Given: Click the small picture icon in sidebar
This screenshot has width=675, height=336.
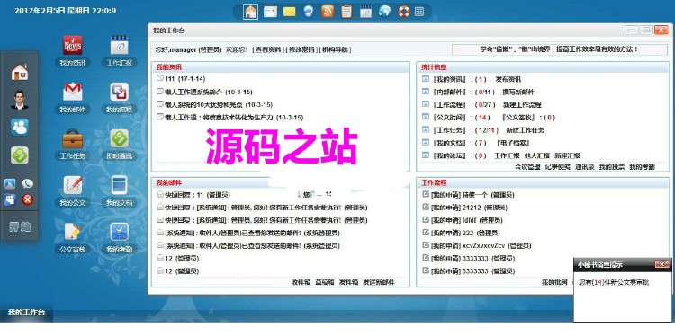Looking at the screenshot, I should (10, 184).
